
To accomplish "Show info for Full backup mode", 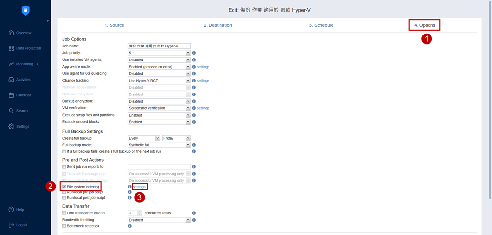I will pyautogui.click(x=194, y=145).
